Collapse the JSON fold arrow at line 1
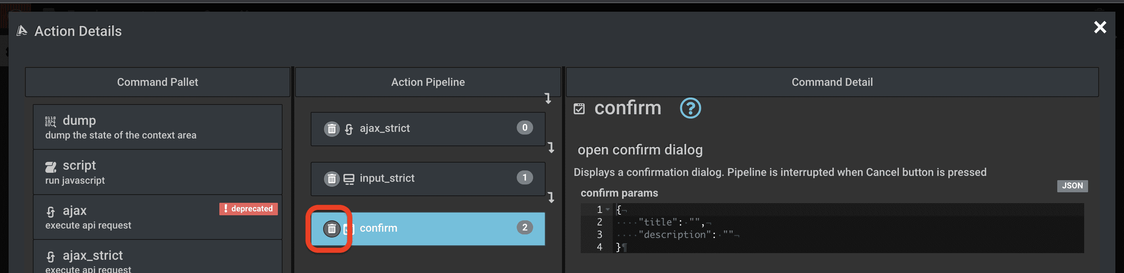Image resolution: width=1124 pixels, height=273 pixels. click(607, 210)
